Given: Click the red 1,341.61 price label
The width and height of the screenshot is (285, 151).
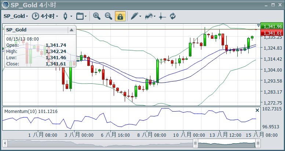Looking at the screenshot, I should (x=271, y=33).
